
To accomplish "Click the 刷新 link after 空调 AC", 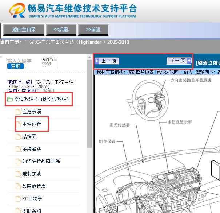I will tap(48, 90).
